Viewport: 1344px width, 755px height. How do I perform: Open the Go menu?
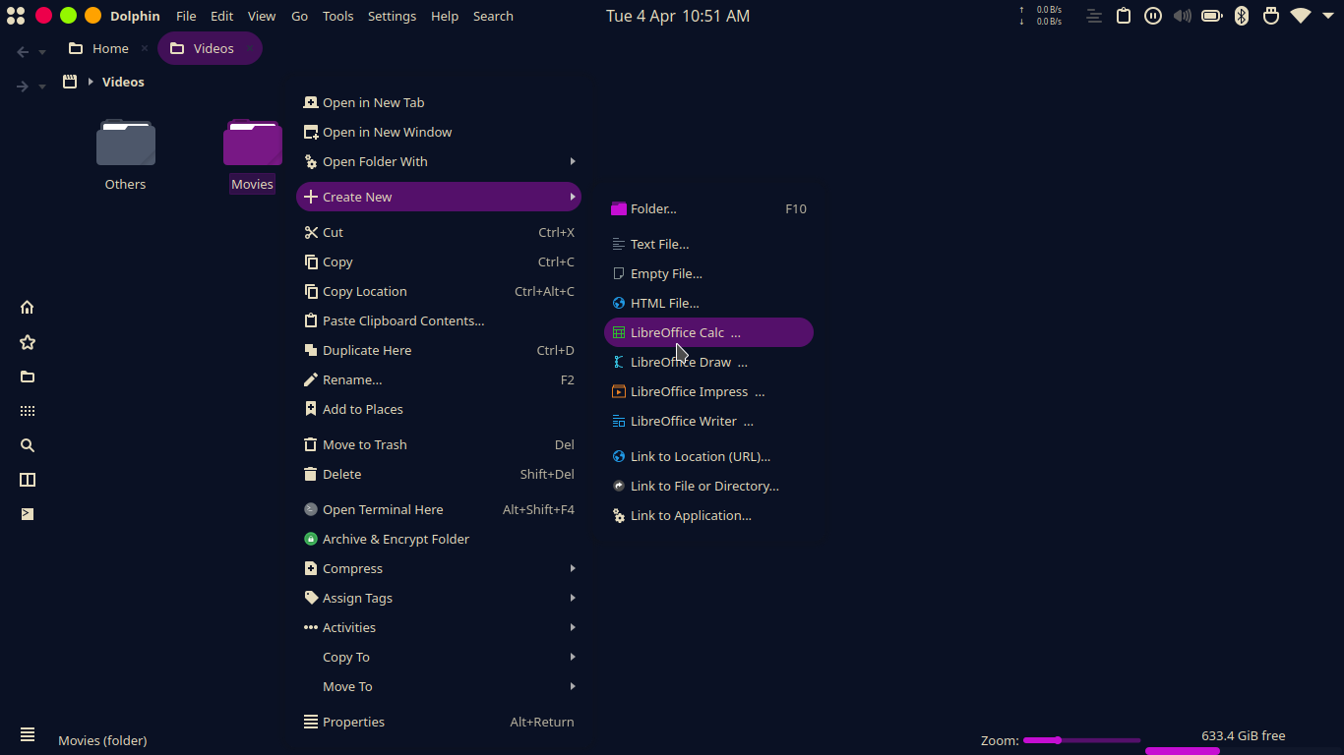300,16
